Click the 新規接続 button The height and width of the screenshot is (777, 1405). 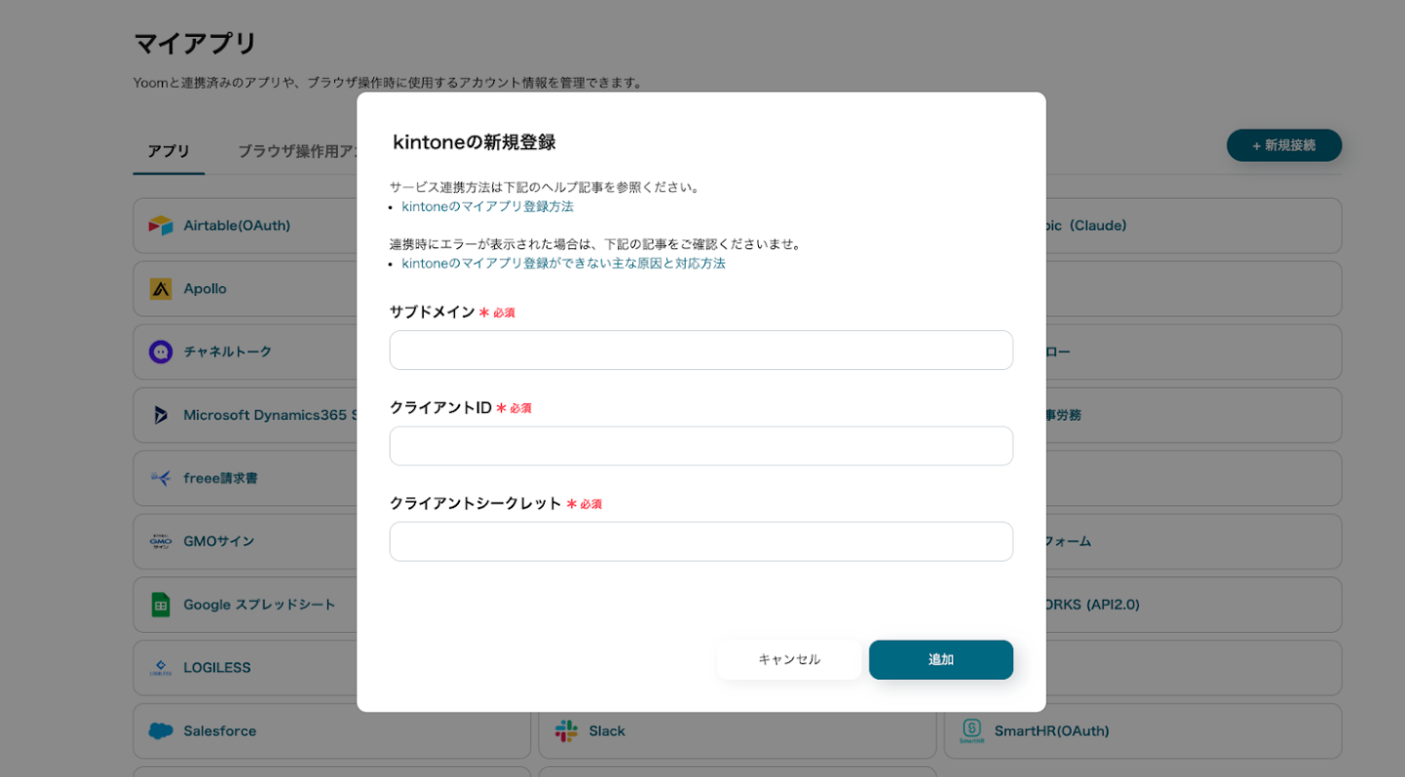point(1284,144)
